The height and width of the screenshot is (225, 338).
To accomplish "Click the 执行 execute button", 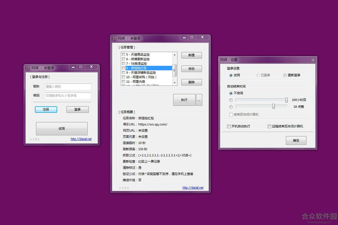I will [184, 100].
